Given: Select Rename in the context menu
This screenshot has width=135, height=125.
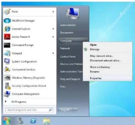Looking at the screenshot, I should pyautogui.click(x=95, y=72).
